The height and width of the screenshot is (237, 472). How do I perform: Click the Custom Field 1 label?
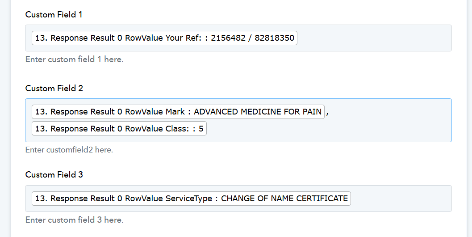tap(54, 15)
